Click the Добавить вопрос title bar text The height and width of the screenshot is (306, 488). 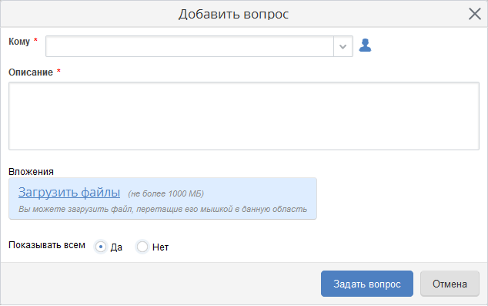tap(234, 14)
